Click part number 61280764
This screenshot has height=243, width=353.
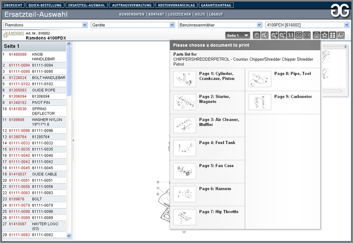coord(18,137)
